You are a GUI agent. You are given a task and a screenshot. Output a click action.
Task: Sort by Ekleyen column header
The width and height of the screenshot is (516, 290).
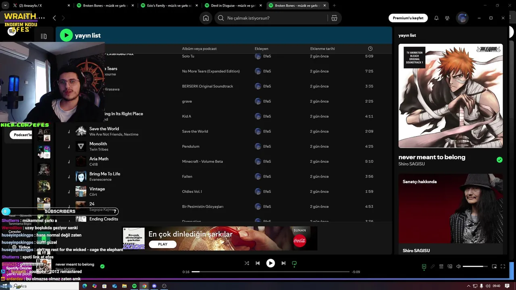pos(261,48)
